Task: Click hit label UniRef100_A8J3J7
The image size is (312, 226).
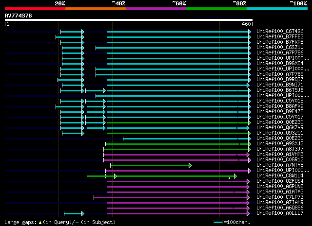Action: [280, 149]
